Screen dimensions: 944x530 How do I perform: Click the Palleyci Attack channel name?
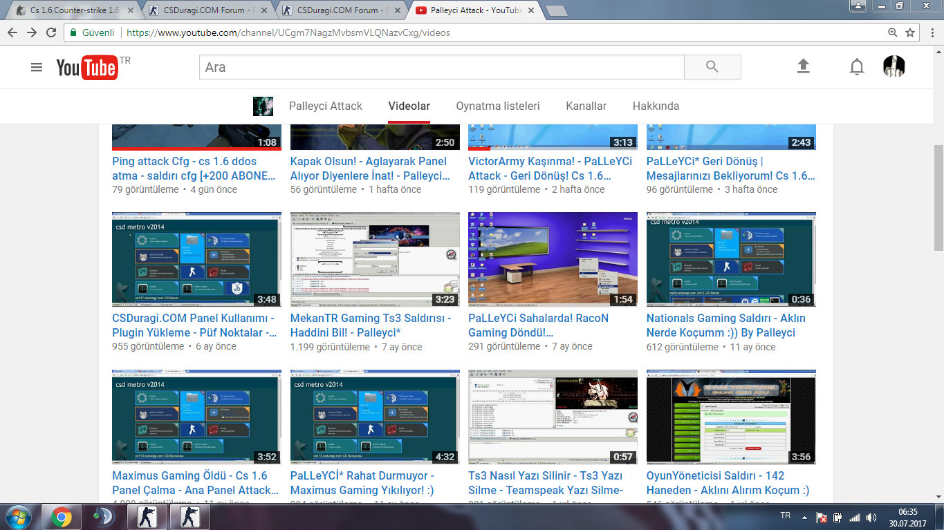coord(326,106)
